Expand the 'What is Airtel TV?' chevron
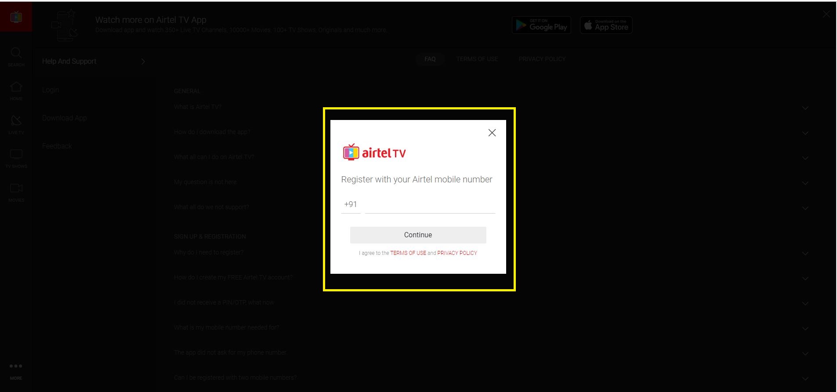 [805, 108]
